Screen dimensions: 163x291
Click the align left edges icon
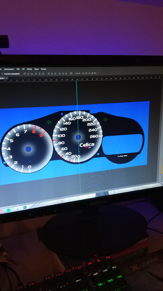click(36, 73)
